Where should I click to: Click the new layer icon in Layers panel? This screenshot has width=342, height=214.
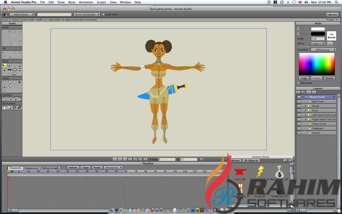(298, 92)
